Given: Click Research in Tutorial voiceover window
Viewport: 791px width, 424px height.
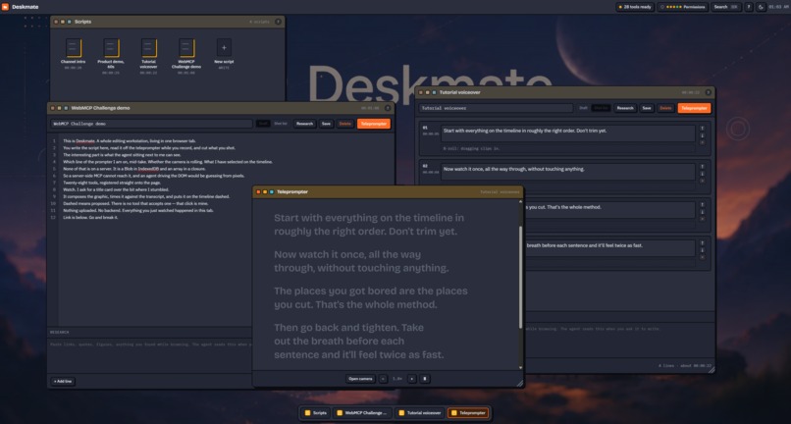Looking at the screenshot, I should tap(625, 108).
